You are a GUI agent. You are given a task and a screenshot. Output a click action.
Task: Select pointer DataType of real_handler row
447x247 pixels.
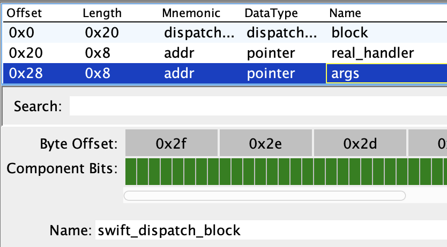click(271, 53)
